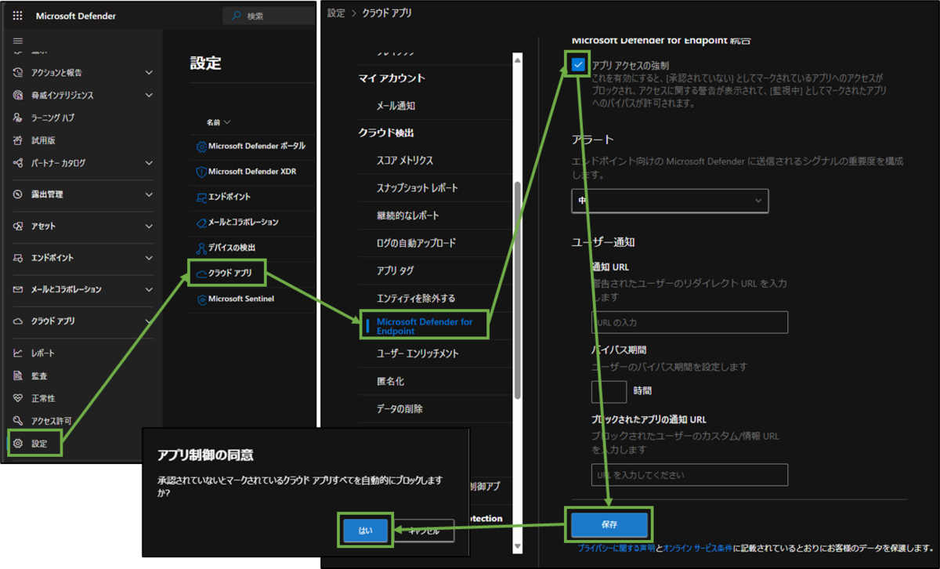Screen dimensions: 940x569
Task: Open メール通知 settings item
Action: pos(396,105)
